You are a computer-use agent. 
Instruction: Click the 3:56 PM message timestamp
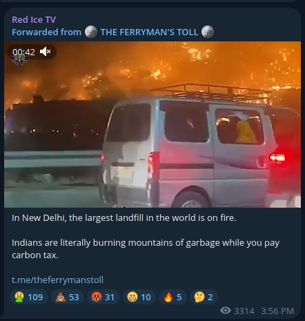(x=277, y=311)
